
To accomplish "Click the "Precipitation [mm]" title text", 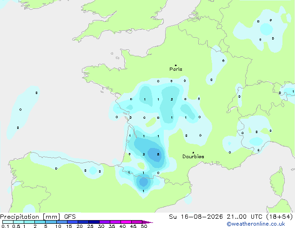I will coord(30,217).
